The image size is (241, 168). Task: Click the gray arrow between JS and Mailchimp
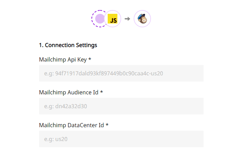127,19
